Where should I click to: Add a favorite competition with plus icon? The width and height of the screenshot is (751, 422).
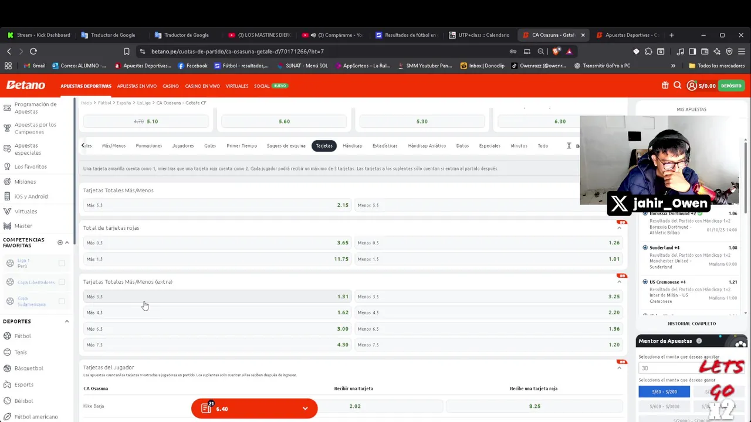[60, 243]
